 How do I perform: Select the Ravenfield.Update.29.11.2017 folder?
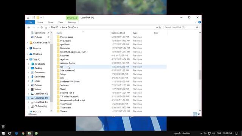click(x=74, y=52)
